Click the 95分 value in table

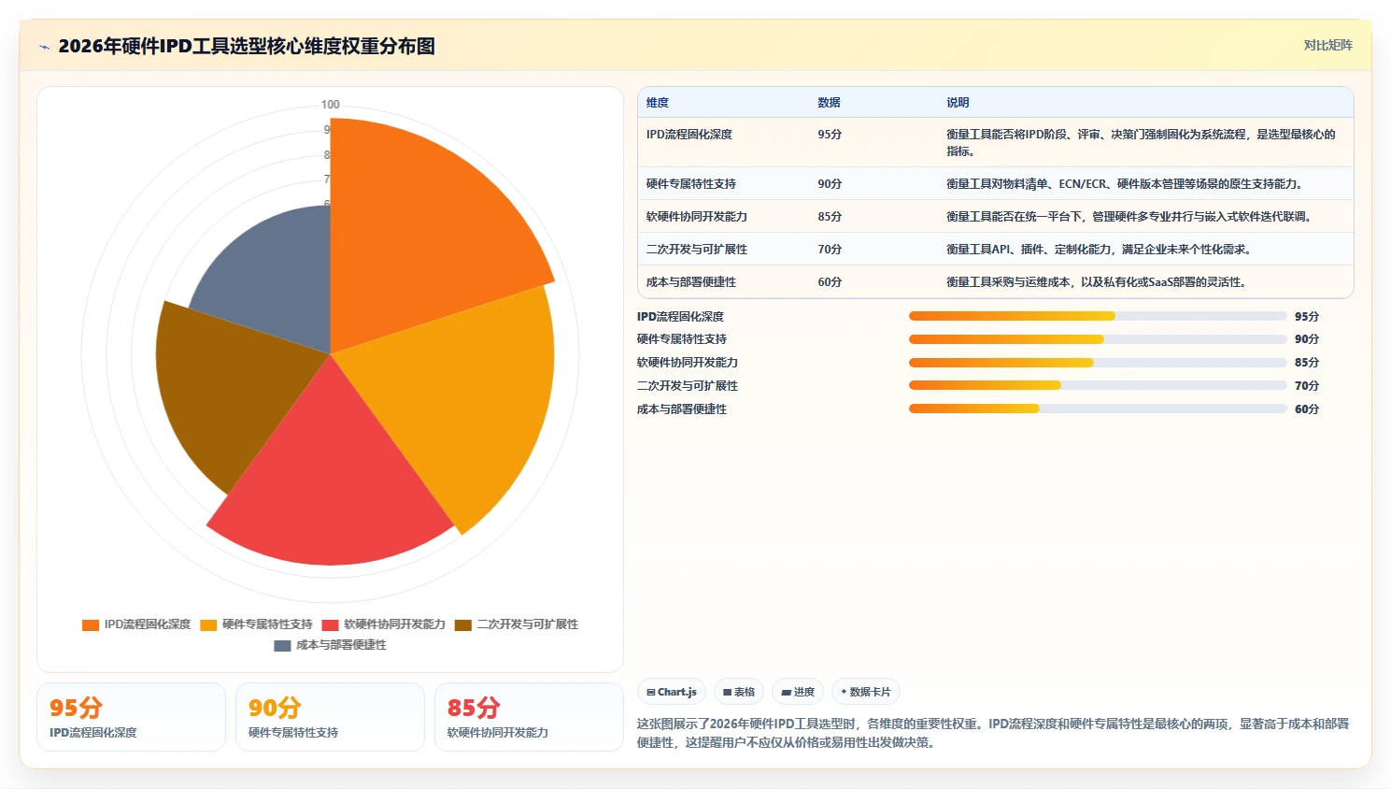pos(830,135)
